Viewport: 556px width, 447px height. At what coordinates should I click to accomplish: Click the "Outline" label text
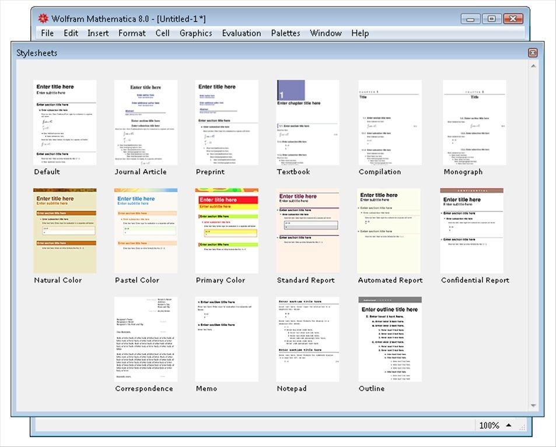pyautogui.click(x=371, y=389)
